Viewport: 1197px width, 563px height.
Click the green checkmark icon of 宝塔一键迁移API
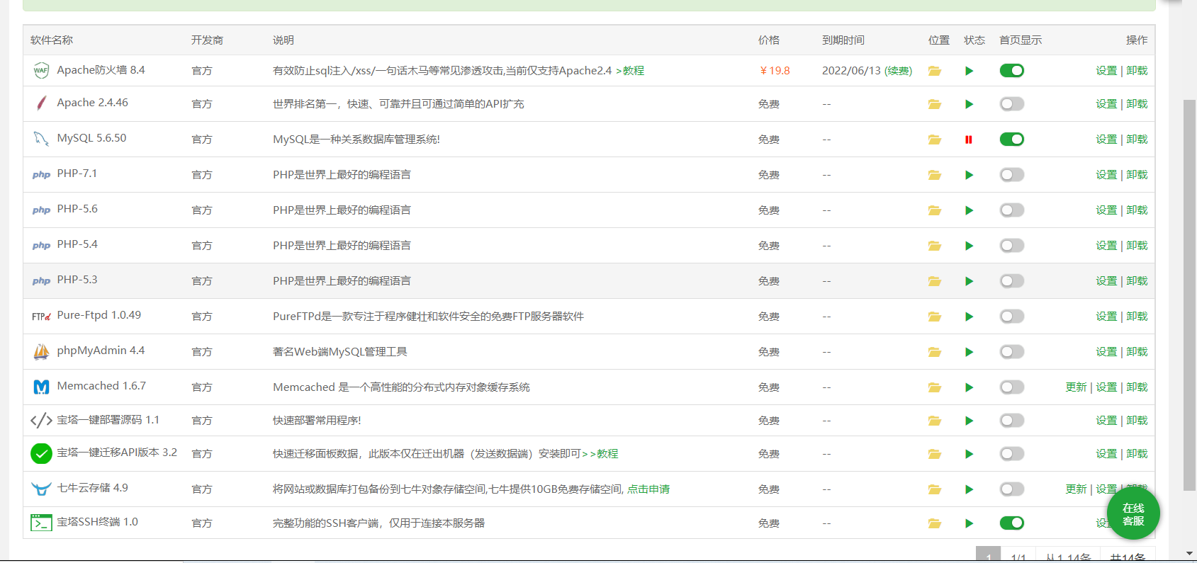(41, 453)
